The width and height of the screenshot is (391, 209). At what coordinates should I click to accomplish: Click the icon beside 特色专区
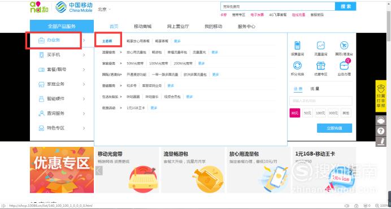tap(41, 128)
